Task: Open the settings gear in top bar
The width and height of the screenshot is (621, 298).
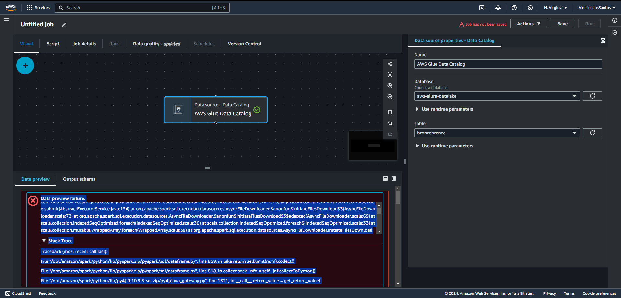Action: click(x=530, y=8)
